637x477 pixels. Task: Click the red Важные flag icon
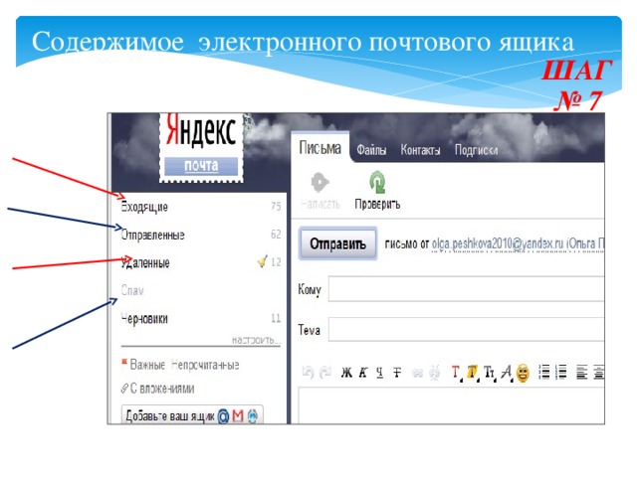124,362
